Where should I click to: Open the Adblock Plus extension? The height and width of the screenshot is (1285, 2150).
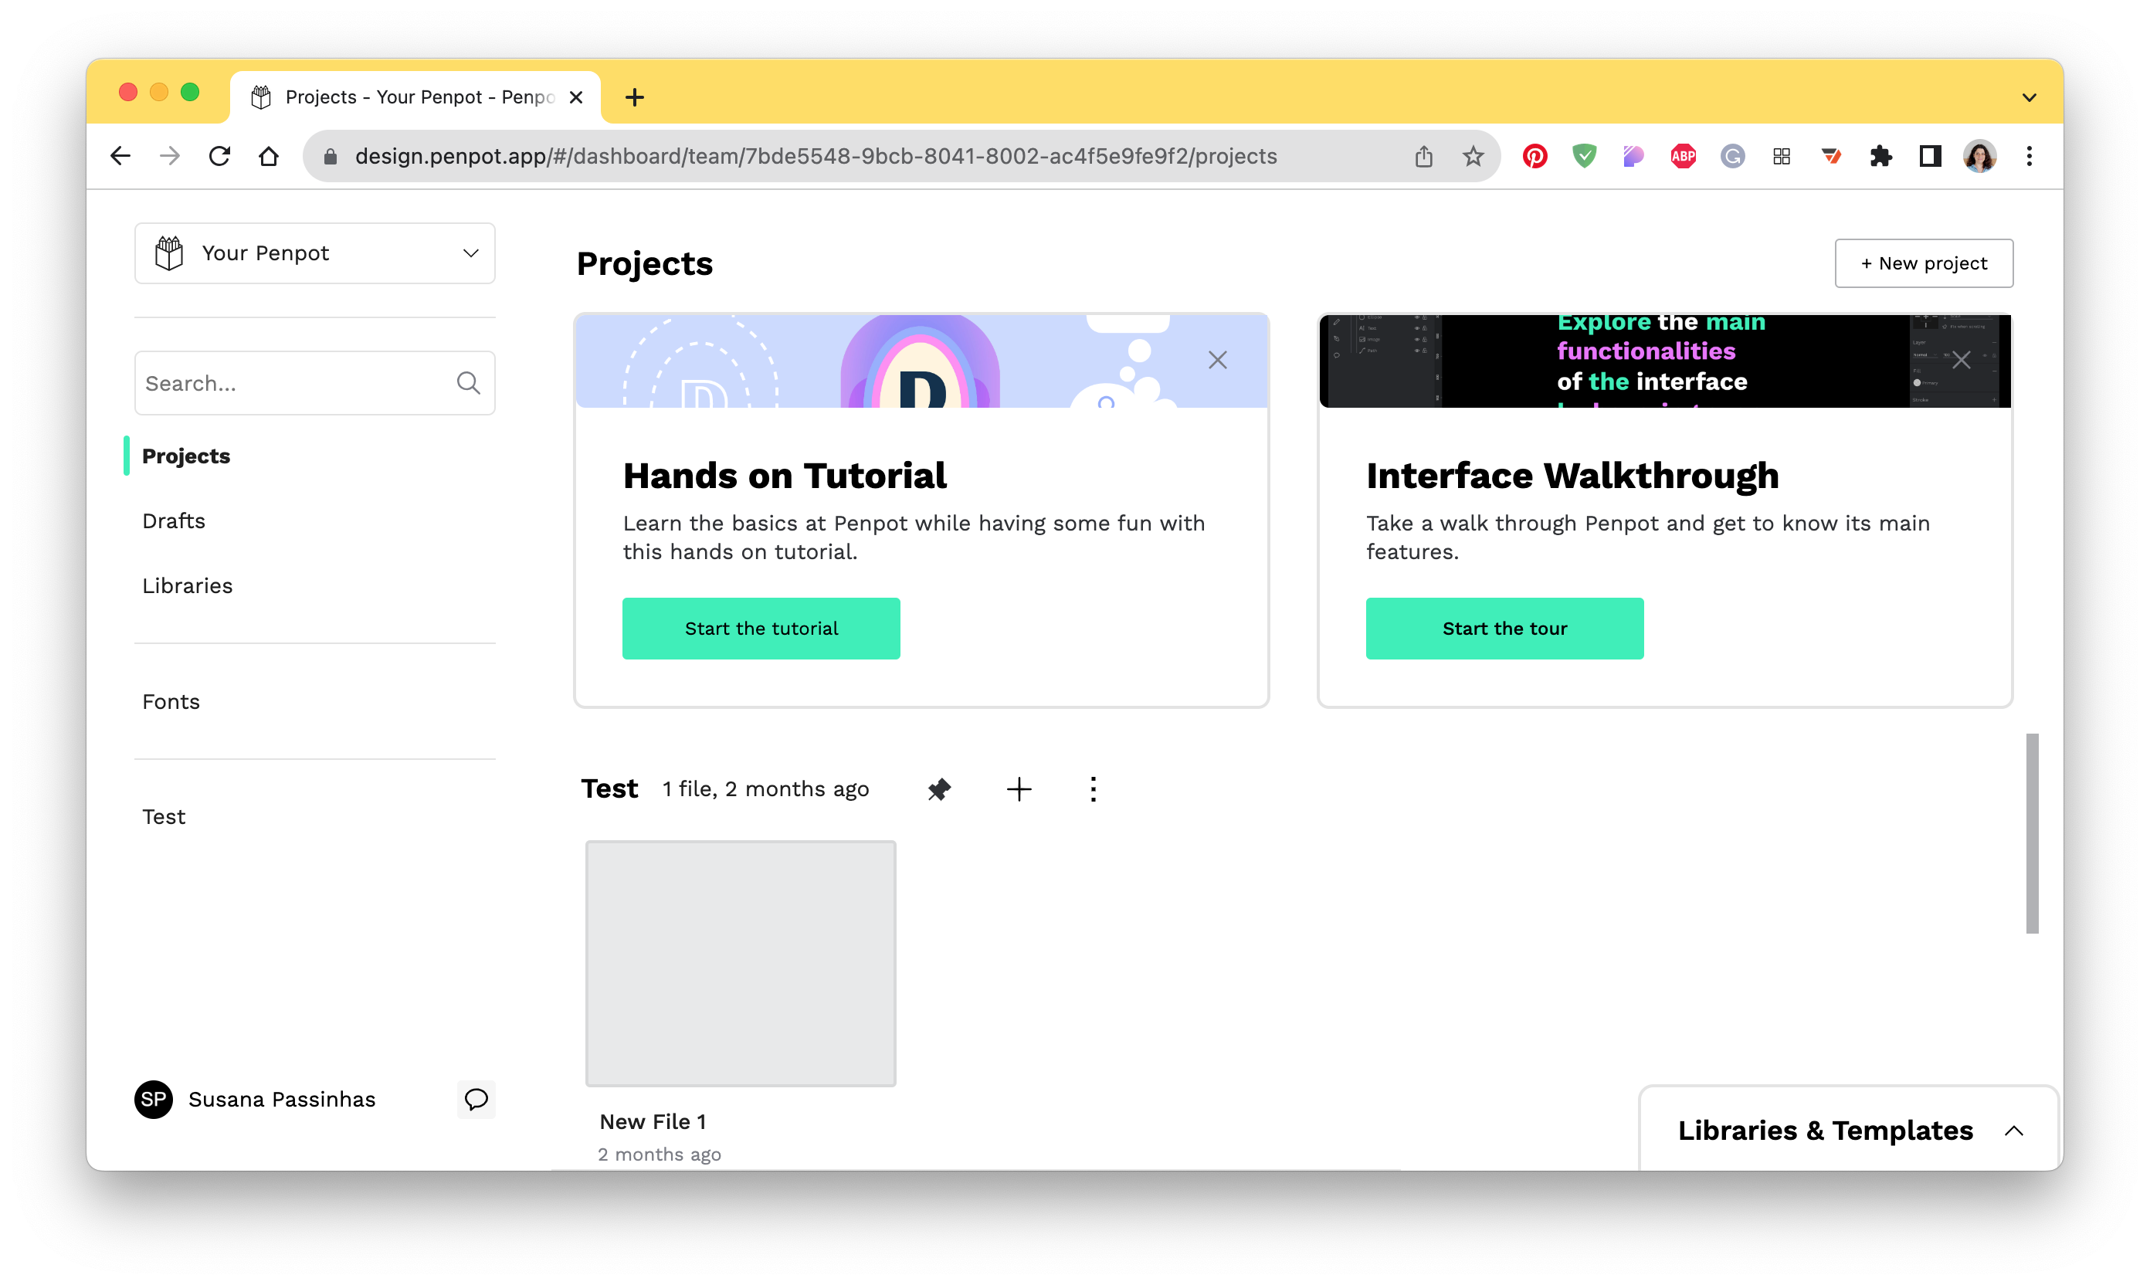tap(1683, 156)
